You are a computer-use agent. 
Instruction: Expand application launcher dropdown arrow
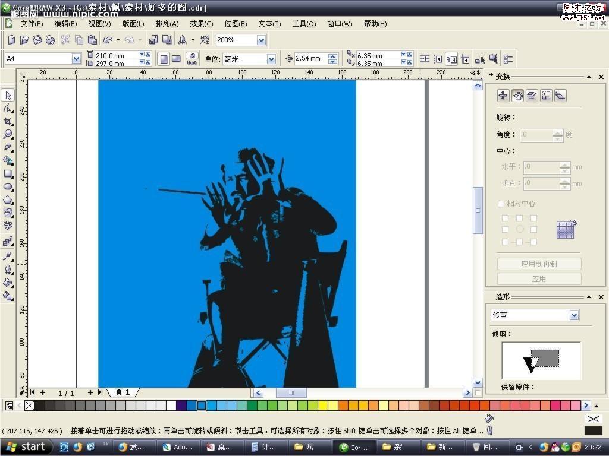pos(193,40)
